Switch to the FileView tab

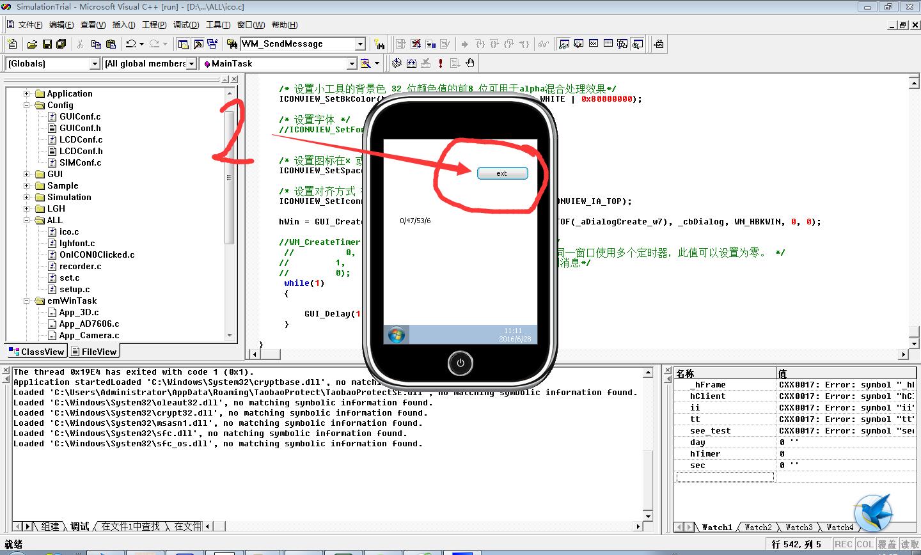[94, 352]
